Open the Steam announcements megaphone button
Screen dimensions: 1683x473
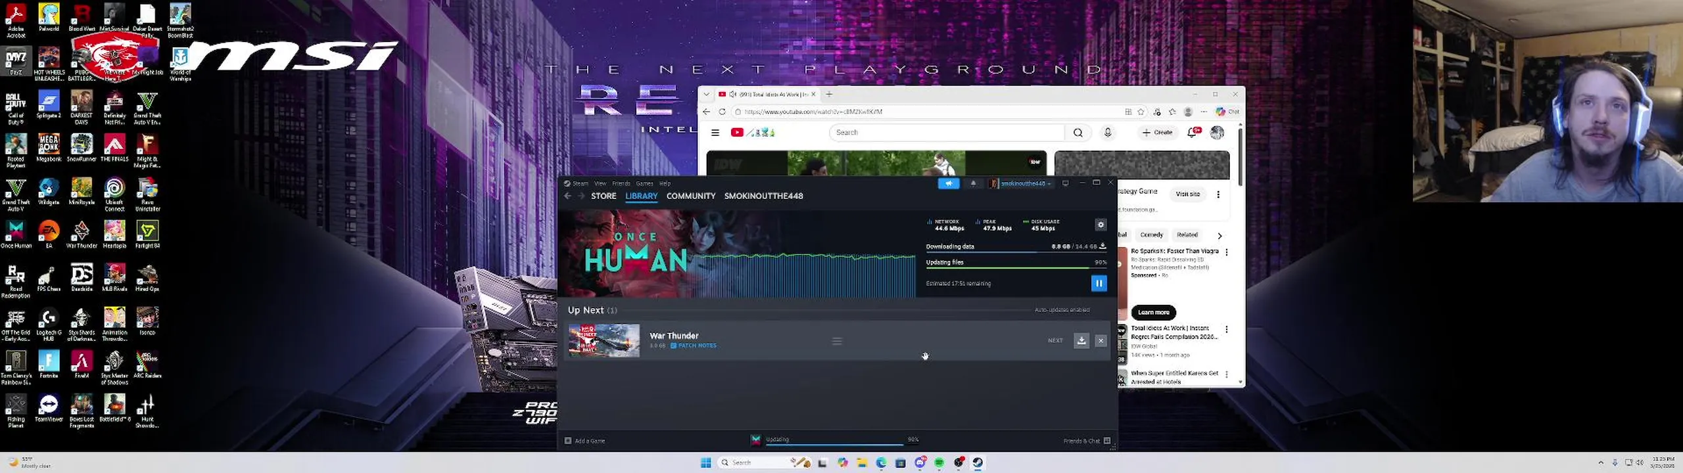(x=949, y=183)
